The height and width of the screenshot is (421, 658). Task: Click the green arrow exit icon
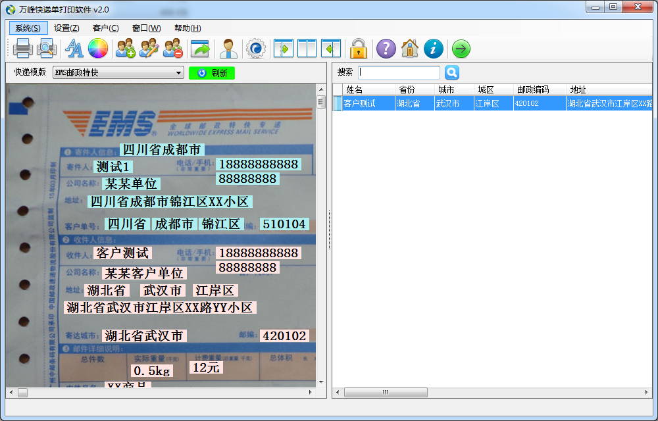point(461,48)
